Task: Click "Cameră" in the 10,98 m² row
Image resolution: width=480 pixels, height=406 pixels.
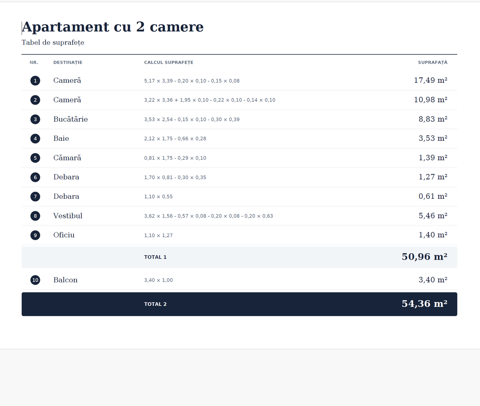Action: pyautogui.click(x=67, y=100)
